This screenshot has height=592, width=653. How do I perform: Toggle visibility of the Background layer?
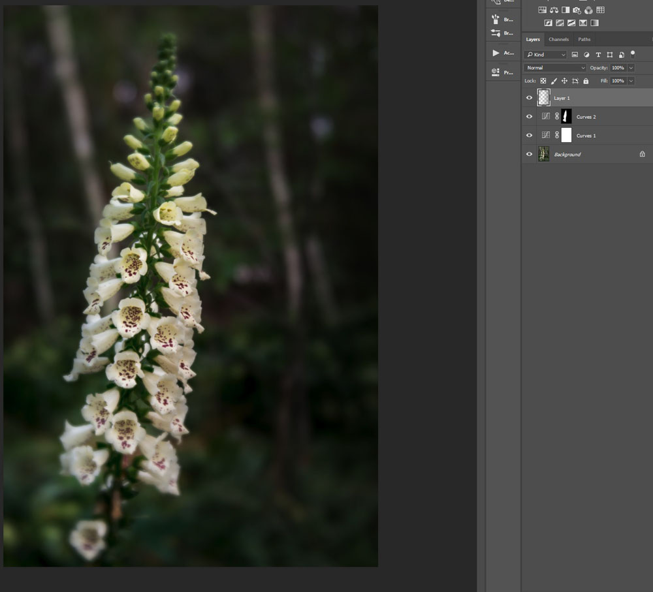pos(529,155)
